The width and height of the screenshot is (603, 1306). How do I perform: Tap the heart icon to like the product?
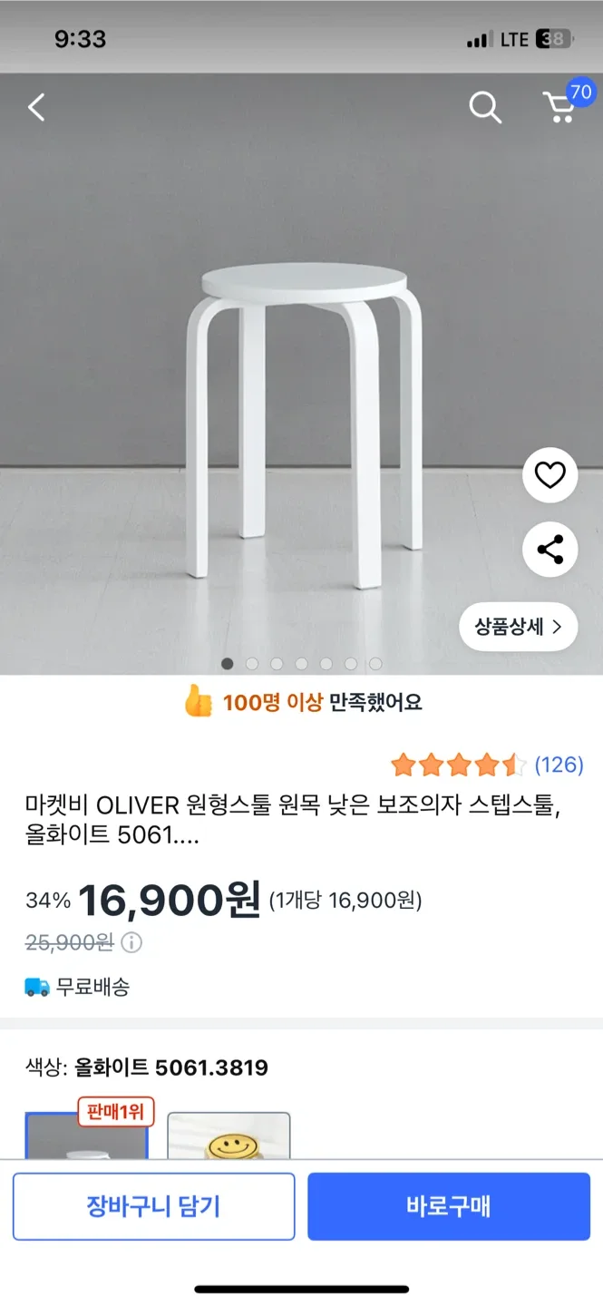pyautogui.click(x=550, y=475)
